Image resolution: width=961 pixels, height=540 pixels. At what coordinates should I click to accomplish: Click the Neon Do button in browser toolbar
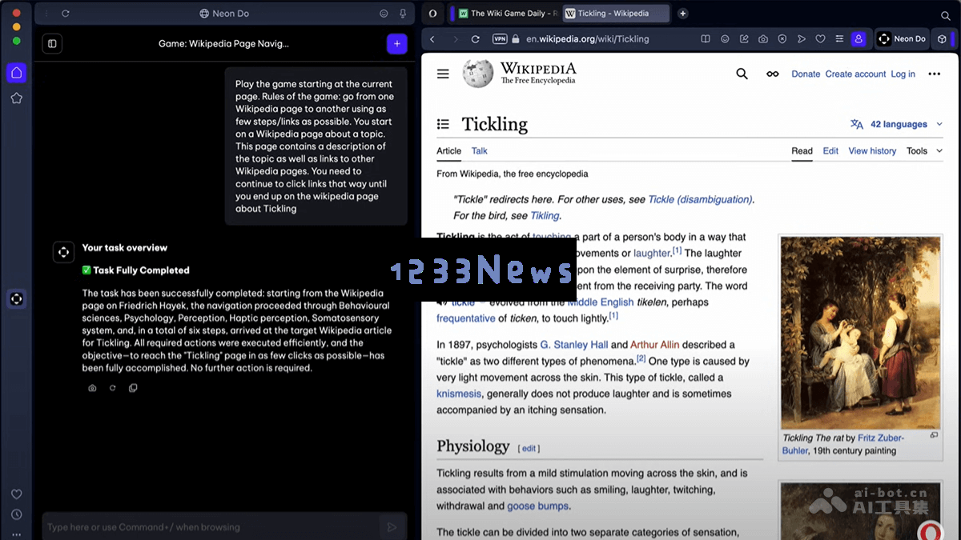coord(902,38)
